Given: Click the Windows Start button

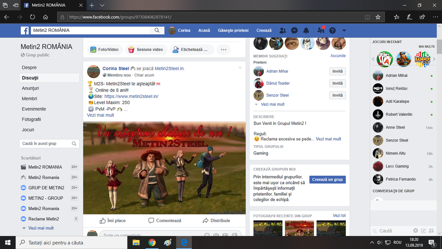Looking at the screenshot, I should click(x=8, y=242).
